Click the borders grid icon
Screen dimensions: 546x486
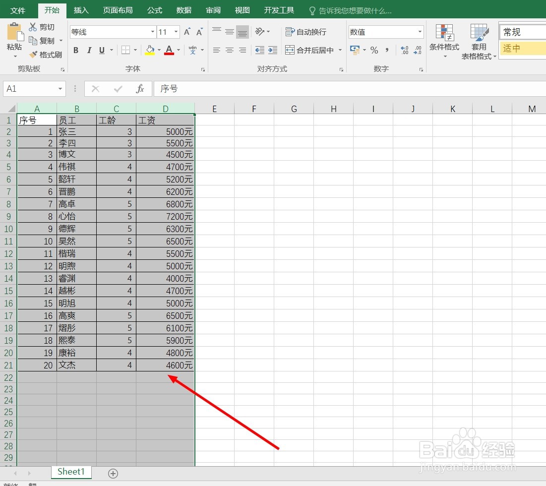pyautogui.click(x=125, y=50)
